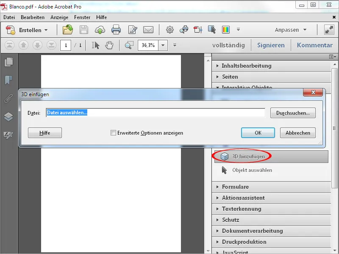The image size is (339, 254).
Task: Expand the Dokumentverarbeitung section
Action: 271,231
